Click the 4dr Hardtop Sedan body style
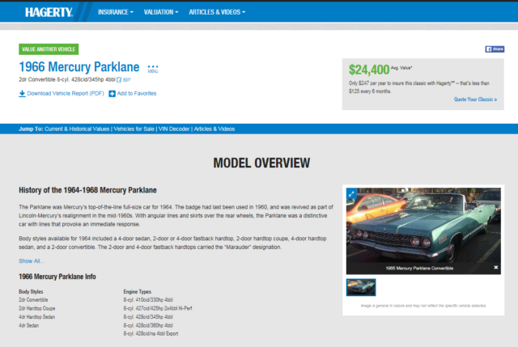 (x=37, y=317)
